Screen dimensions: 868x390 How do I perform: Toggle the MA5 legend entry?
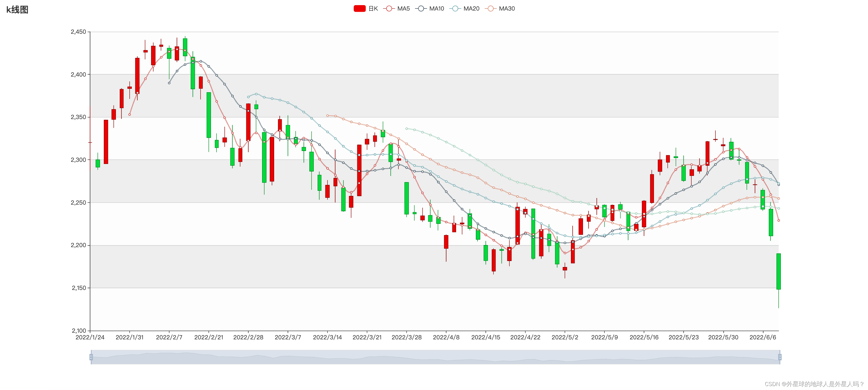[x=397, y=9]
